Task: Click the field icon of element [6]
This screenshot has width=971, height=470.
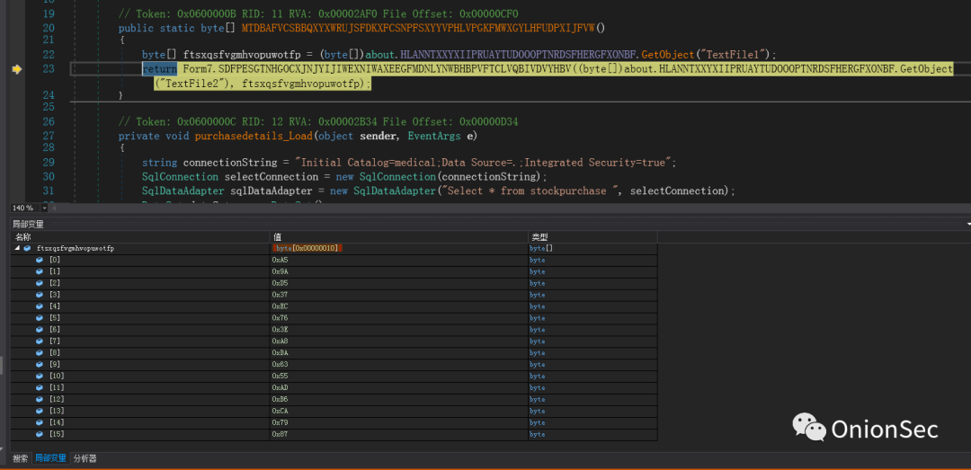Action: tap(40, 330)
